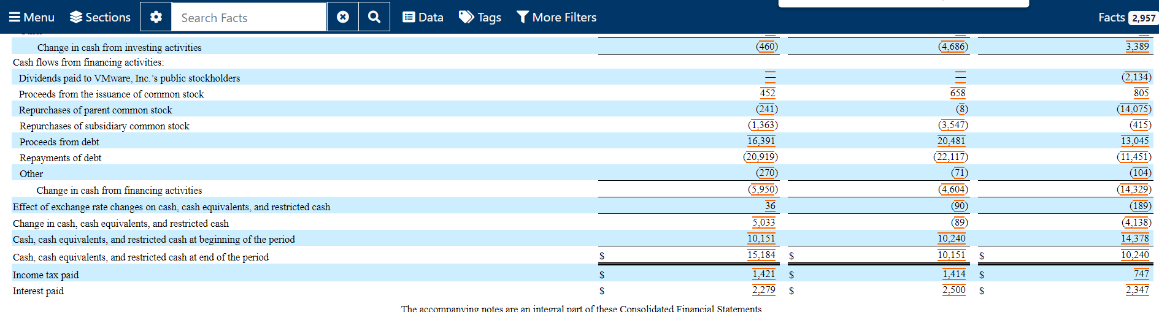Select exchange rate effect value (90)

959,205
